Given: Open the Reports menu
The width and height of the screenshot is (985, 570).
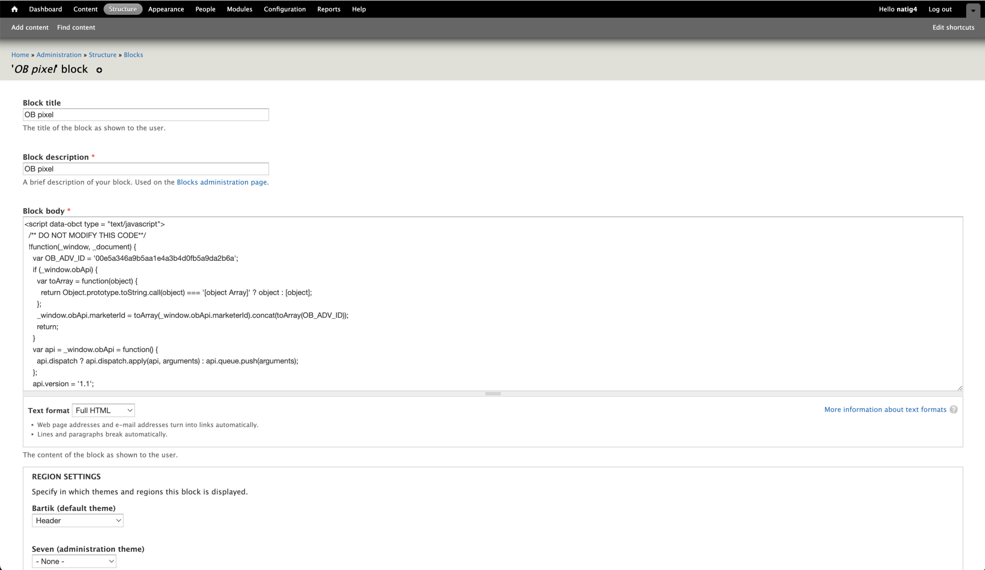Looking at the screenshot, I should pos(328,9).
